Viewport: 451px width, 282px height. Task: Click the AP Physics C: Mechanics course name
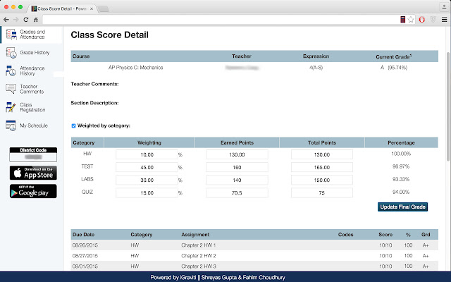135,68
